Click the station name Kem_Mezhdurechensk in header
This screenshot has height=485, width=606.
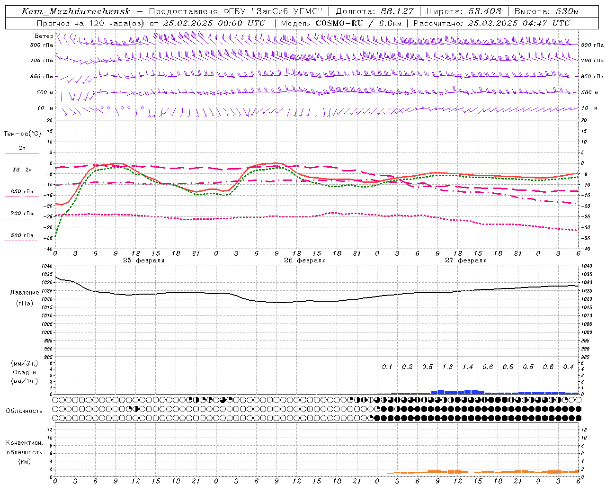pyautogui.click(x=76, y=11)
